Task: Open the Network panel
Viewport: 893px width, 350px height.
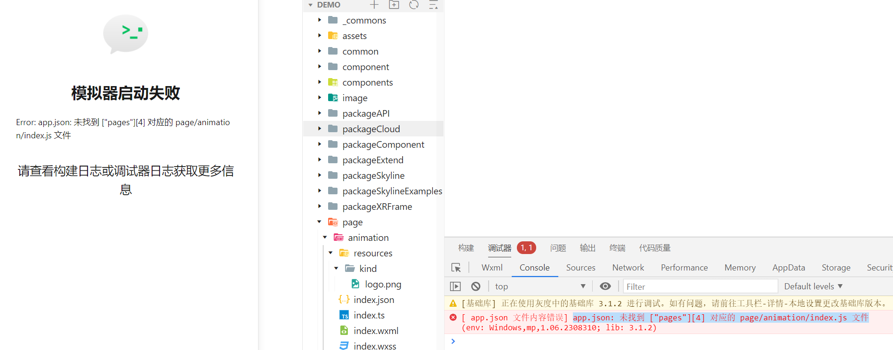Action: tap(628, 268)
